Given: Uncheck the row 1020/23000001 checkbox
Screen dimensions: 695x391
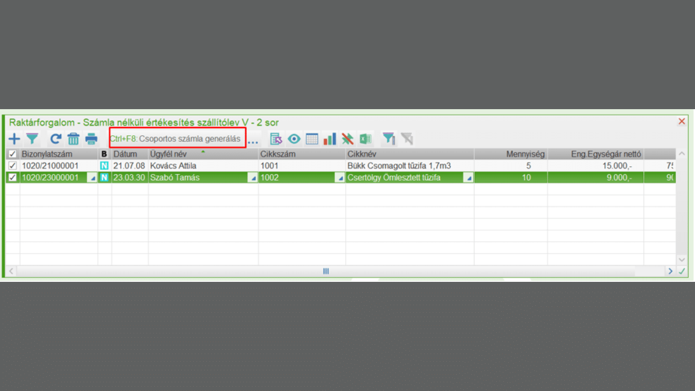Looking at the screenshot, I should [x=12, y=178].
